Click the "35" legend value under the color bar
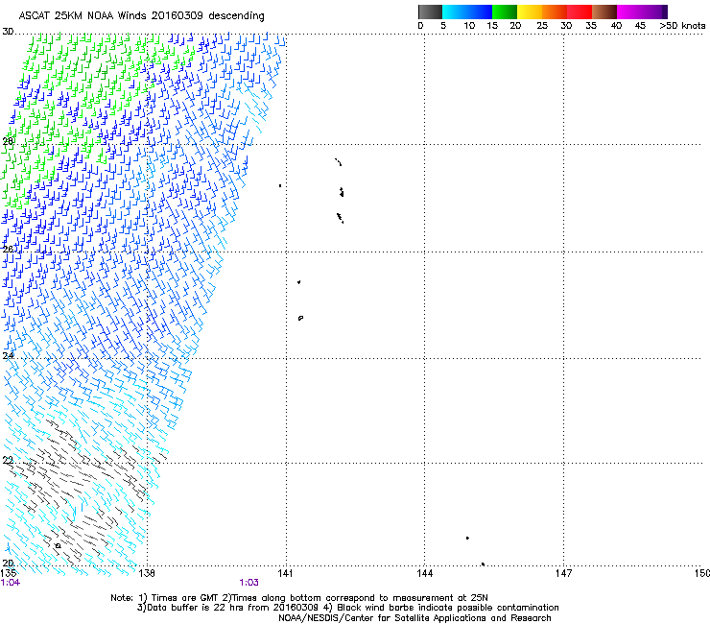The image size is (710, 624). tap(591, 26)
